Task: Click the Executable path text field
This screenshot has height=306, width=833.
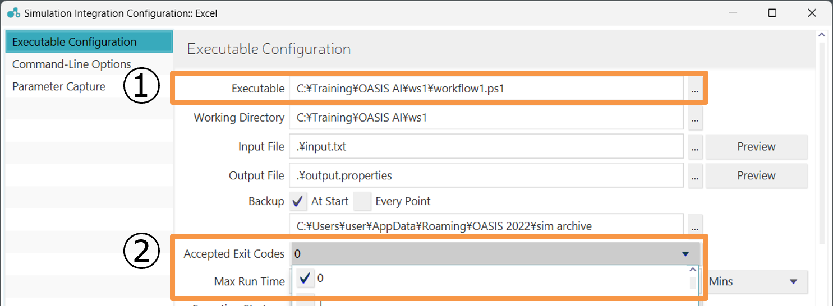Action: 486,89
